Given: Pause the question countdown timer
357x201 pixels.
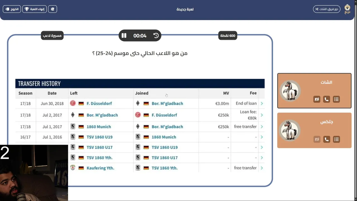Looking at the screenshot, I should pyautogui.click(x=124, y=35).
